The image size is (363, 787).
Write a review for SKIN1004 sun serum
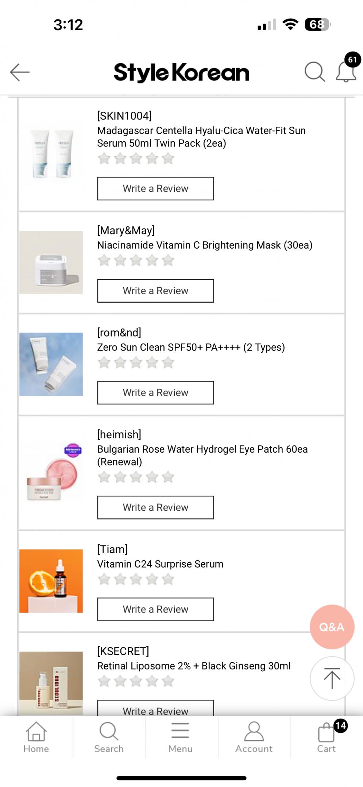coord(155,189)
